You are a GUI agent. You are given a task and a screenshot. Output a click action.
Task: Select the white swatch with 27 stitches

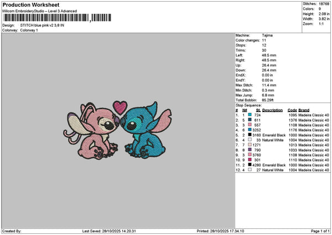(x=250, y=170)
